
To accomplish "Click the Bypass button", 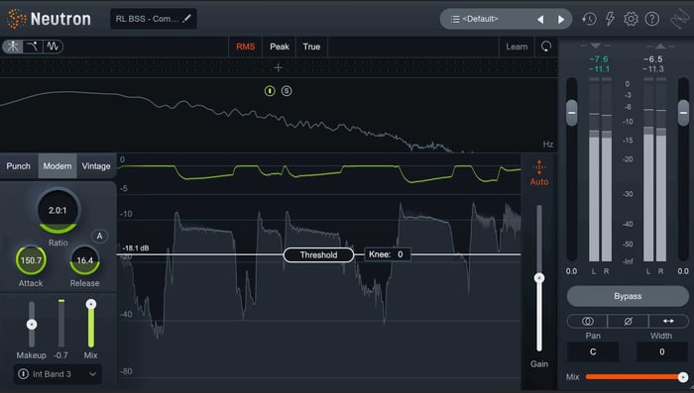I will click(x=628, y=296).
